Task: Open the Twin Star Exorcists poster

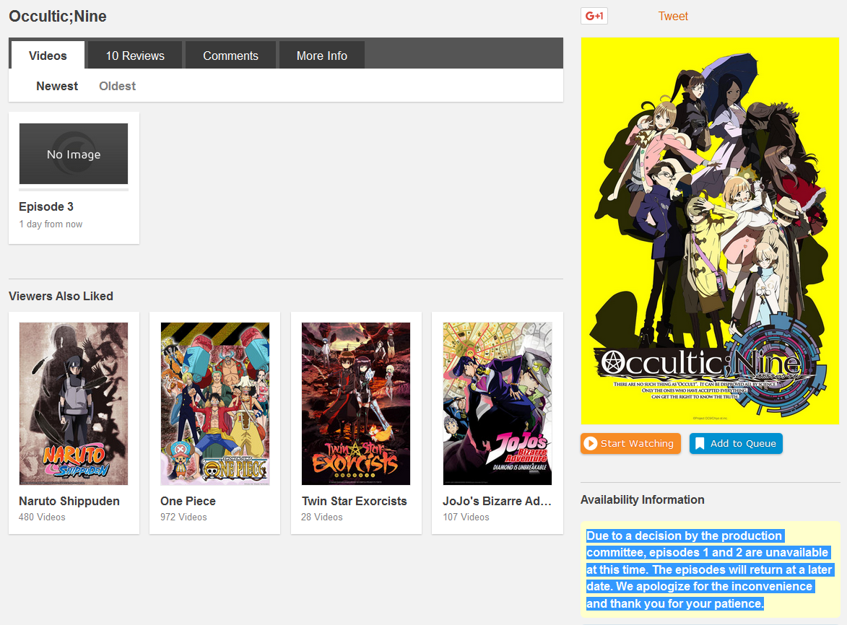Action: (x=356, y=403)
